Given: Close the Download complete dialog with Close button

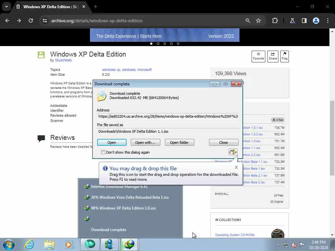Looking at the screenshot, I should pyautogui.click(x=223, y=142).
